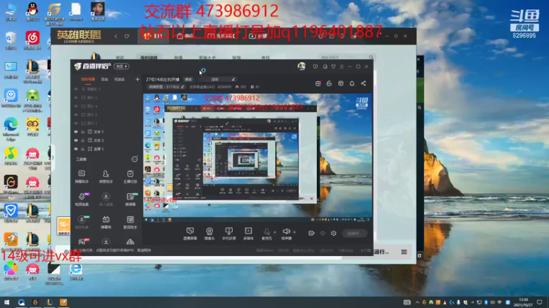
Task: Click the cube icon next to the bell
Action: [340, 84]
